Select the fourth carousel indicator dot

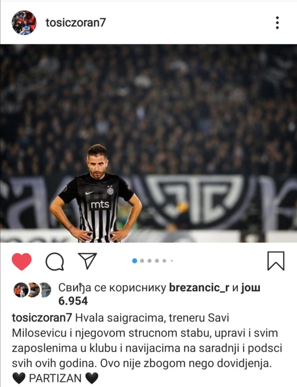[x=157, y=261]
